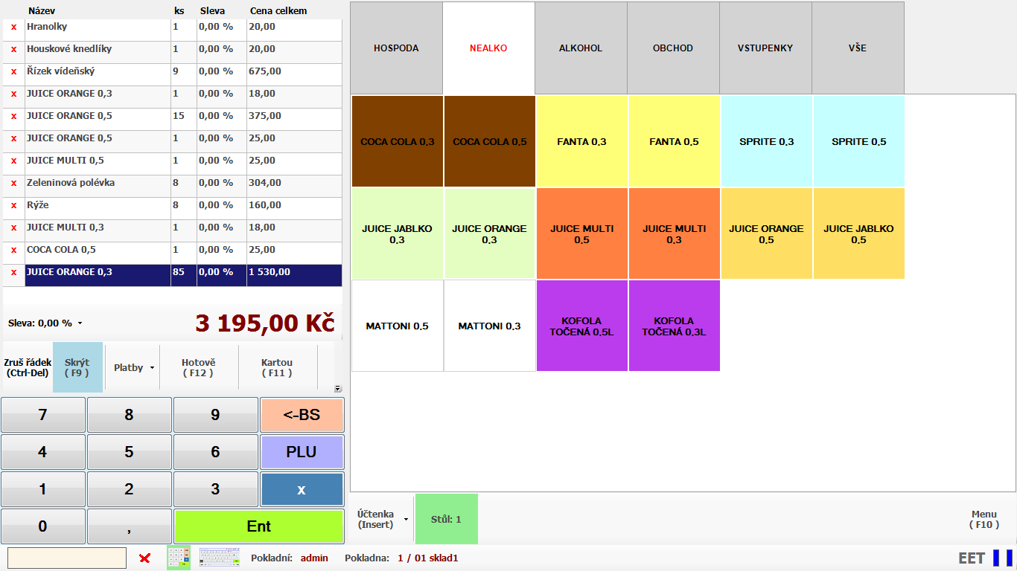This screenshot has height=571, width=1017.
Task: Tap keypad digit 0
Action: 43,526
